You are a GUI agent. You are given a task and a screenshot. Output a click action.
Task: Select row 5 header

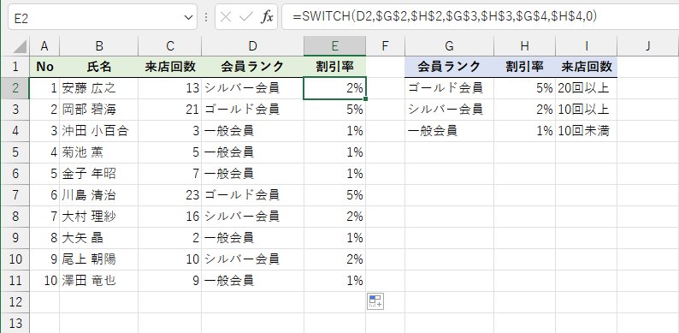15,152
